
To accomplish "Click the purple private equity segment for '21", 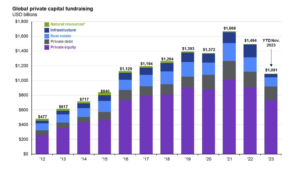I will pos(229,117).
